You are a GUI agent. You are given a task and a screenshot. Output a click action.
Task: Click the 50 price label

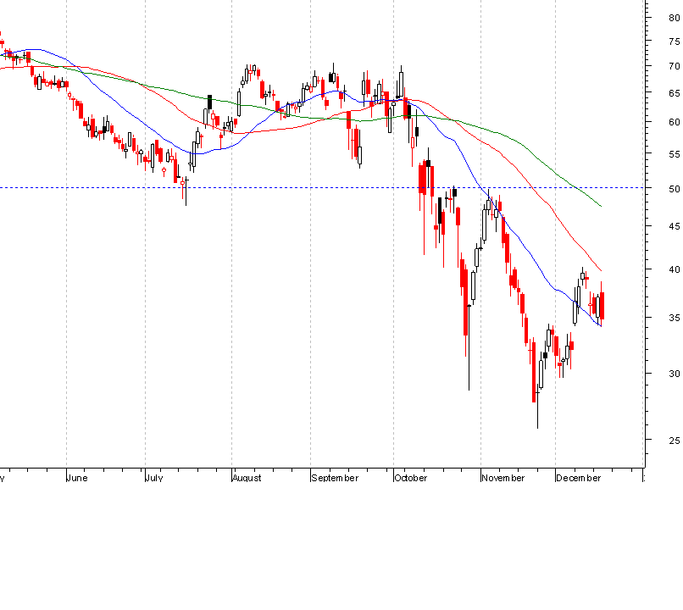coord(675,189)
